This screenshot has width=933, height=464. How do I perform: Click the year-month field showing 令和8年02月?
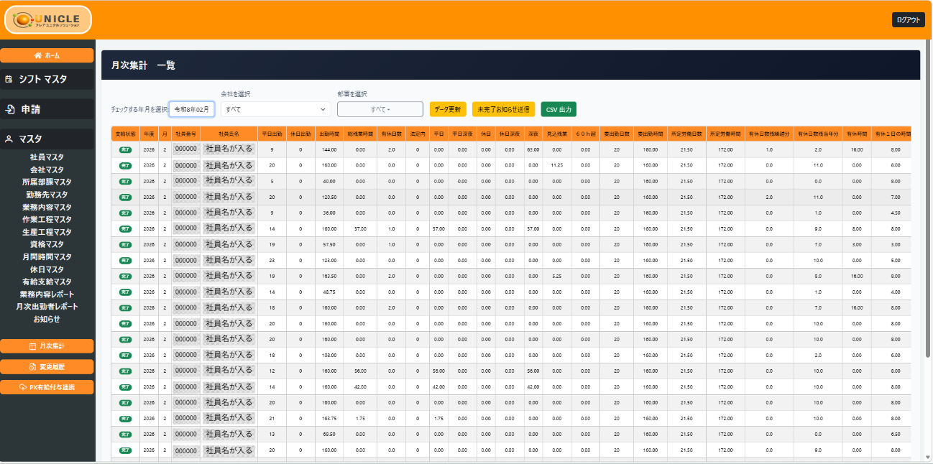click(192, 109)
